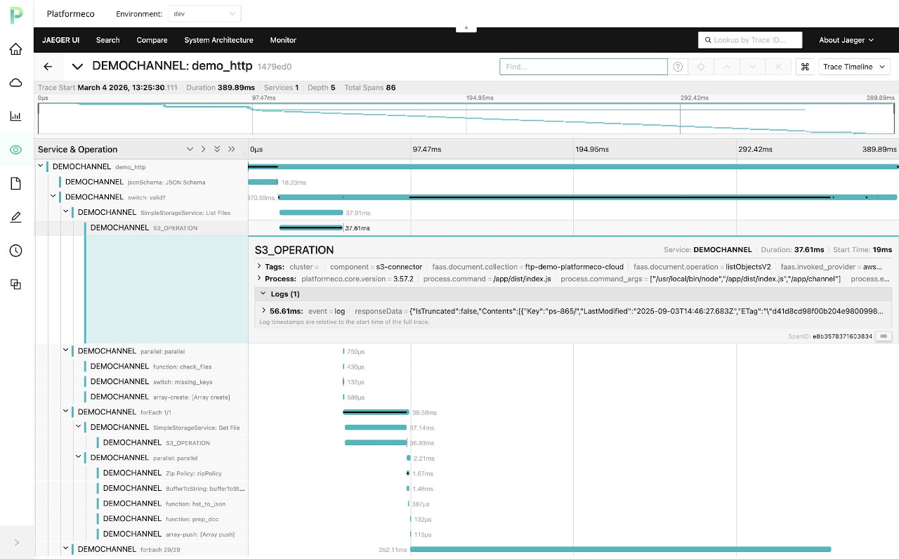Image resolution: width=899 pixels, height=559 pixels.
Task: Click the Find search input field
Action: 583,67
